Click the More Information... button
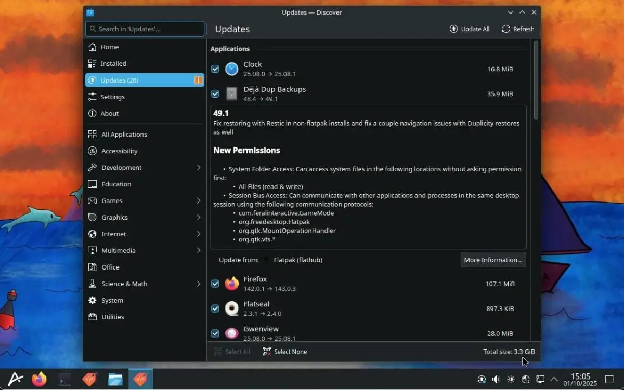This screenshot has height=390, width=624. point(493,260)
